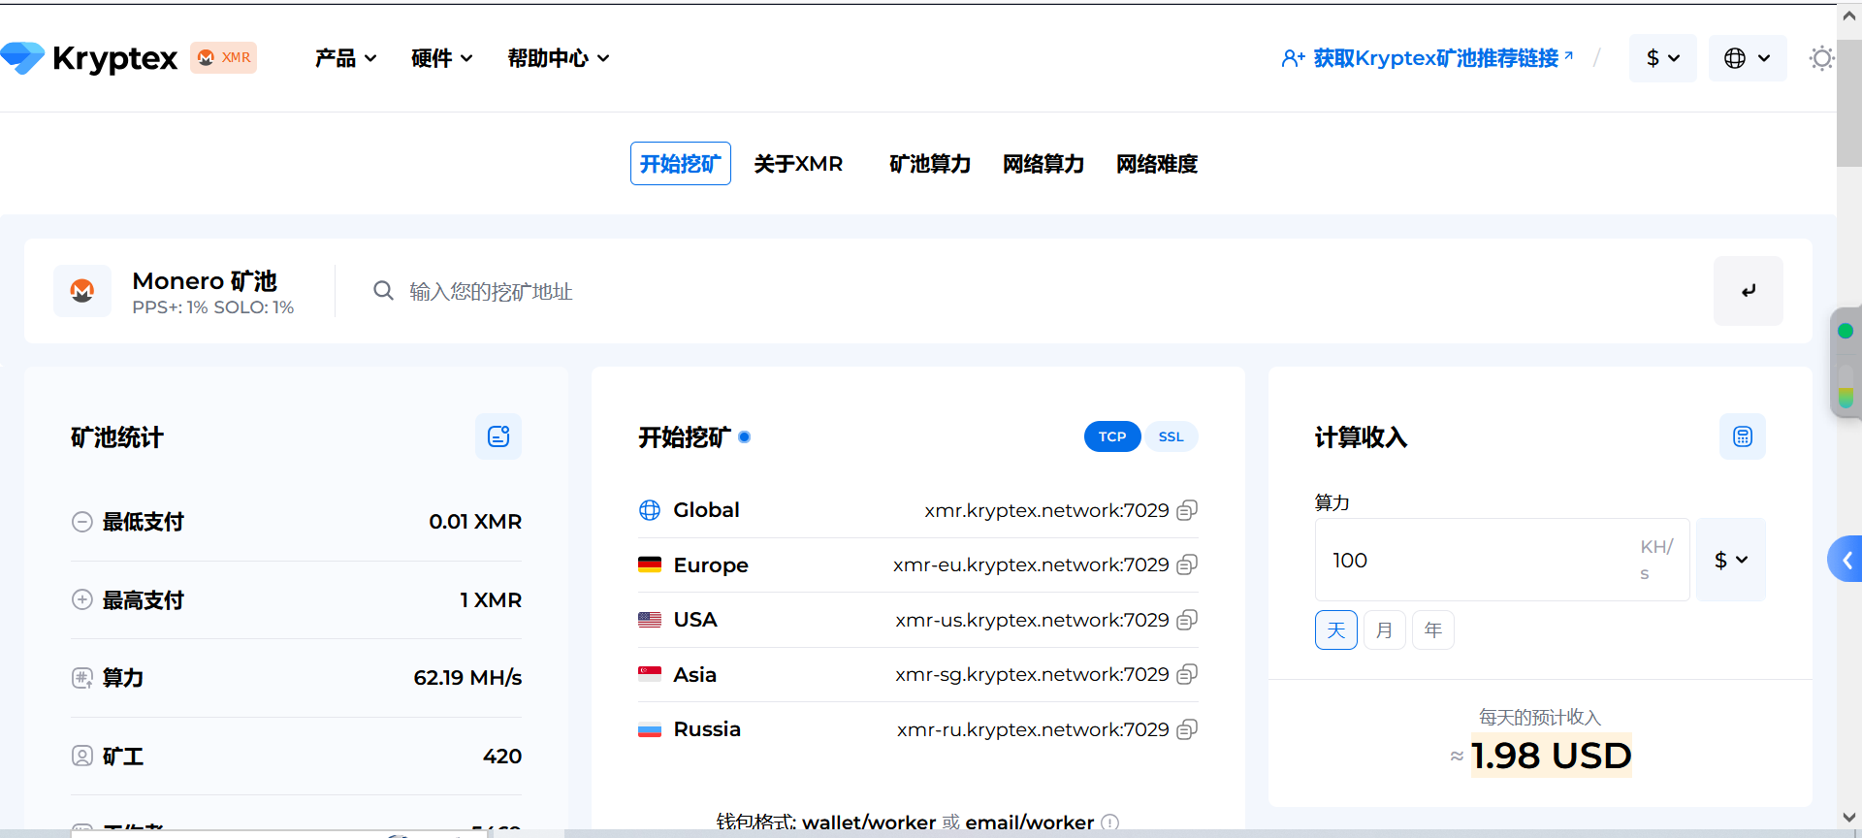The width and height of the screenshot is (1862, 838).
Task: Open the header currency $ dropdown
Action: pyautogui.click(x=1663, y=58)
